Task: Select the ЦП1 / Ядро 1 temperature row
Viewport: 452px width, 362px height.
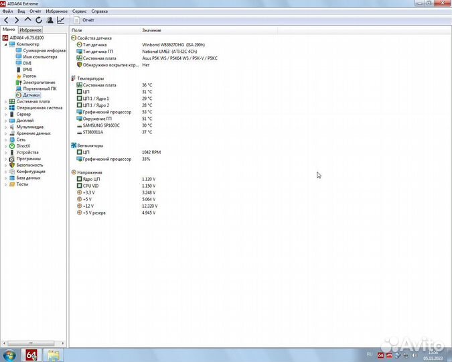Action: [114, 99]
